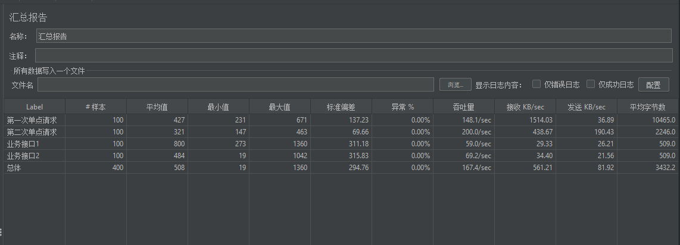Select the 平均值 column header
This screenshot has height=245, width=680.
pos(157,107)
